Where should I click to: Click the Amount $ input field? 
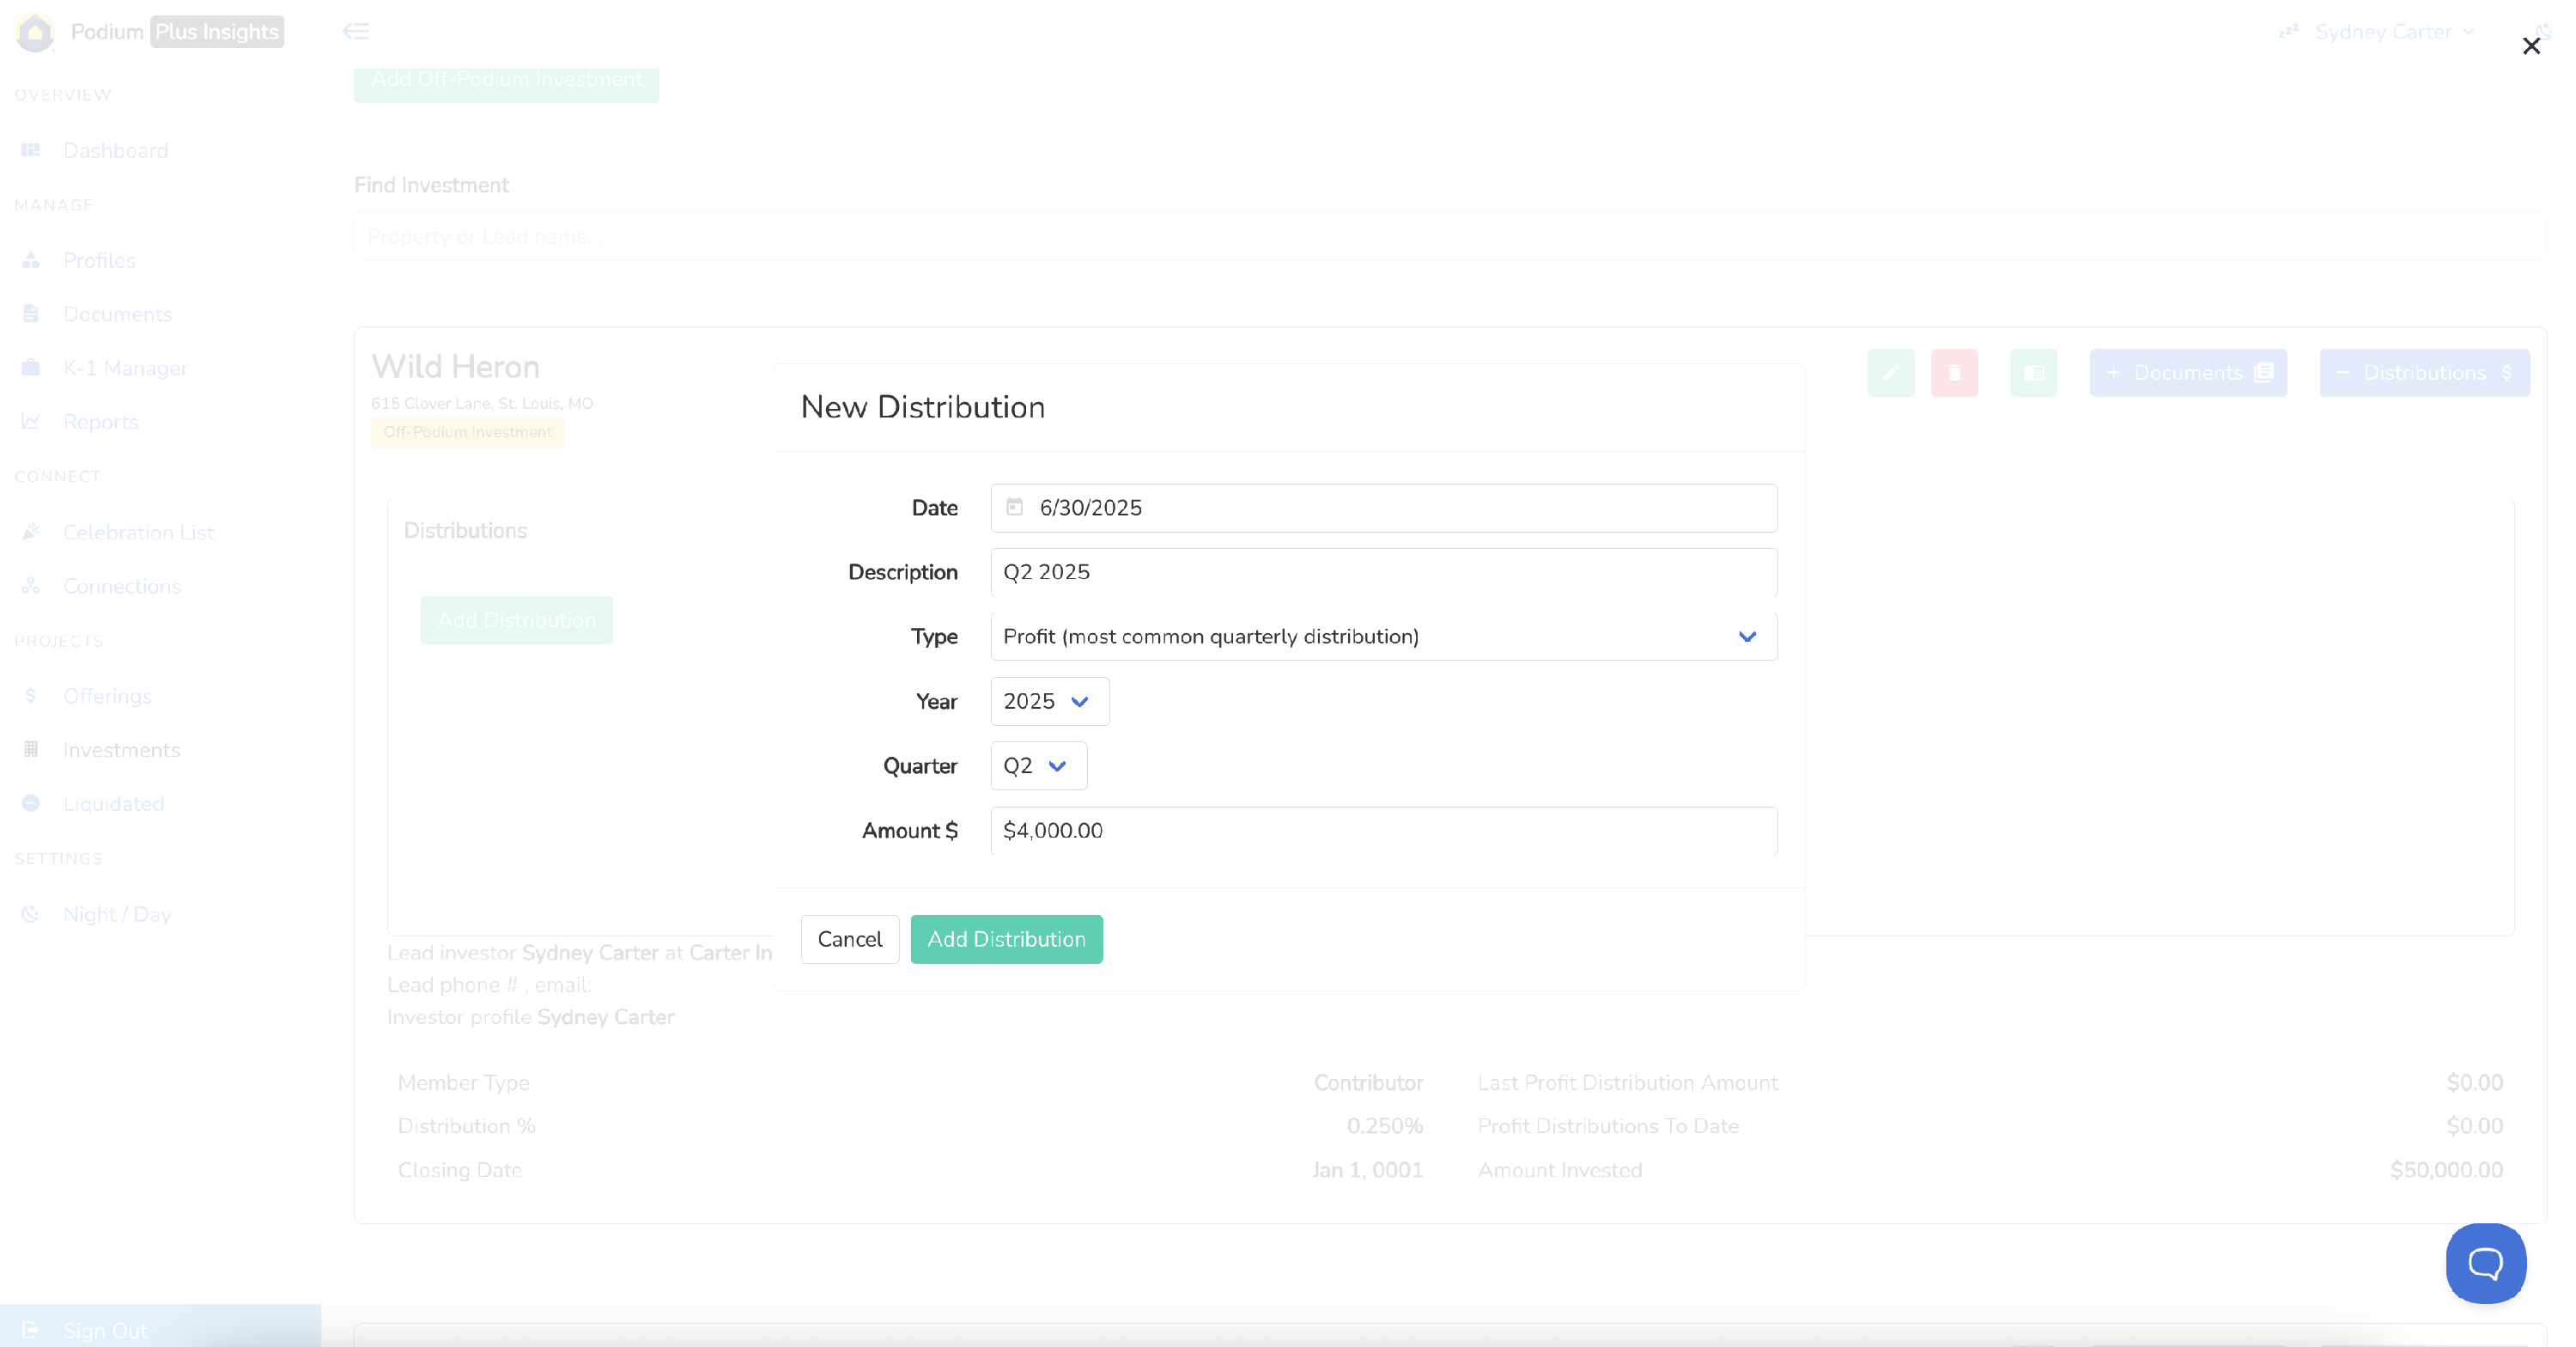click(x=1383, y=831)
